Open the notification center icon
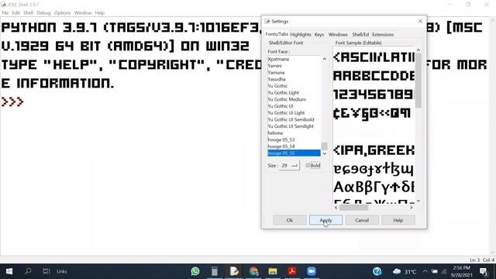496x279 pixels. click(483, 271)
